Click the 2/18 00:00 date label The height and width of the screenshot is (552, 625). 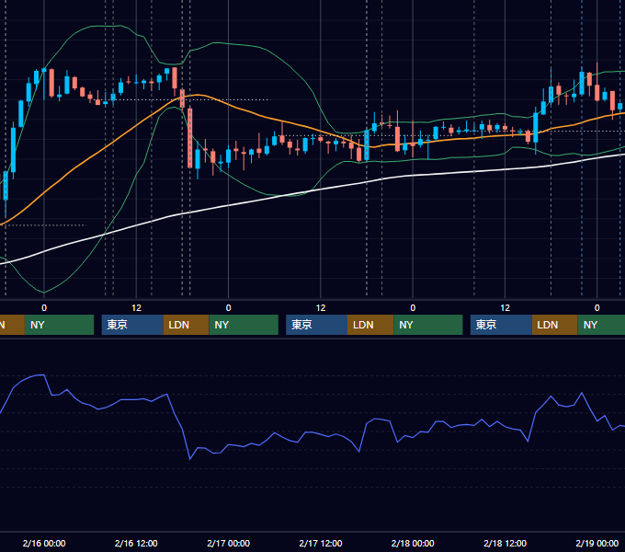click(413, 543)
